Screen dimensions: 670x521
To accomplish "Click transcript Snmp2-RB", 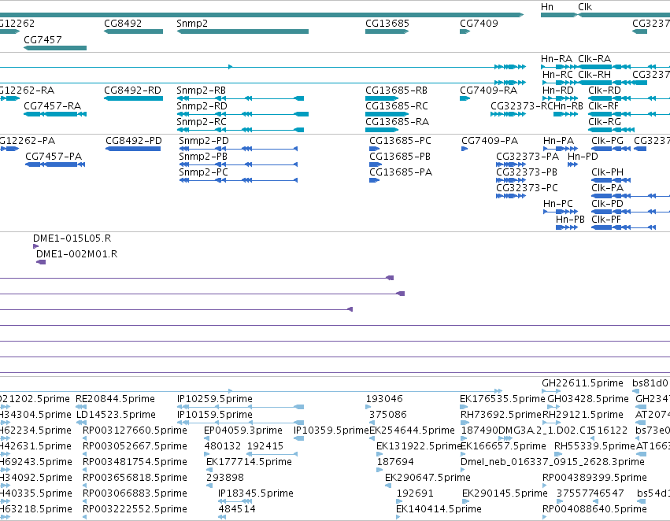I will coord(202,91).
